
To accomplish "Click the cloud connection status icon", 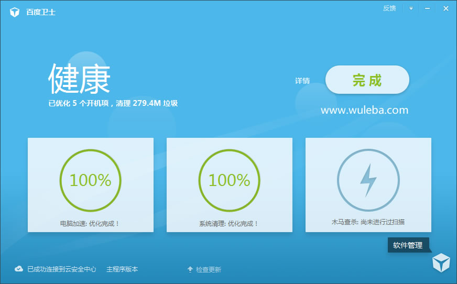I will click(19, 269).
